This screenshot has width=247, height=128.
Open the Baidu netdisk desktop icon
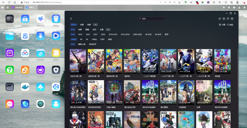(x=25, y=53)
